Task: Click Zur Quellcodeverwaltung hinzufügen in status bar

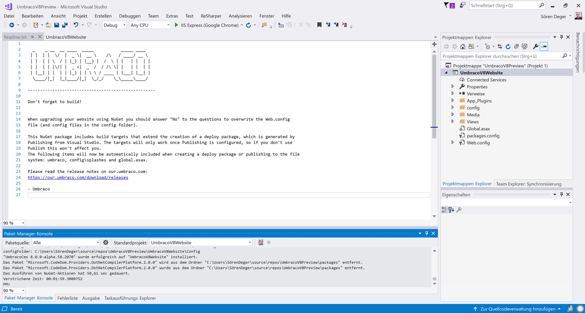Action: coord(518,309)
